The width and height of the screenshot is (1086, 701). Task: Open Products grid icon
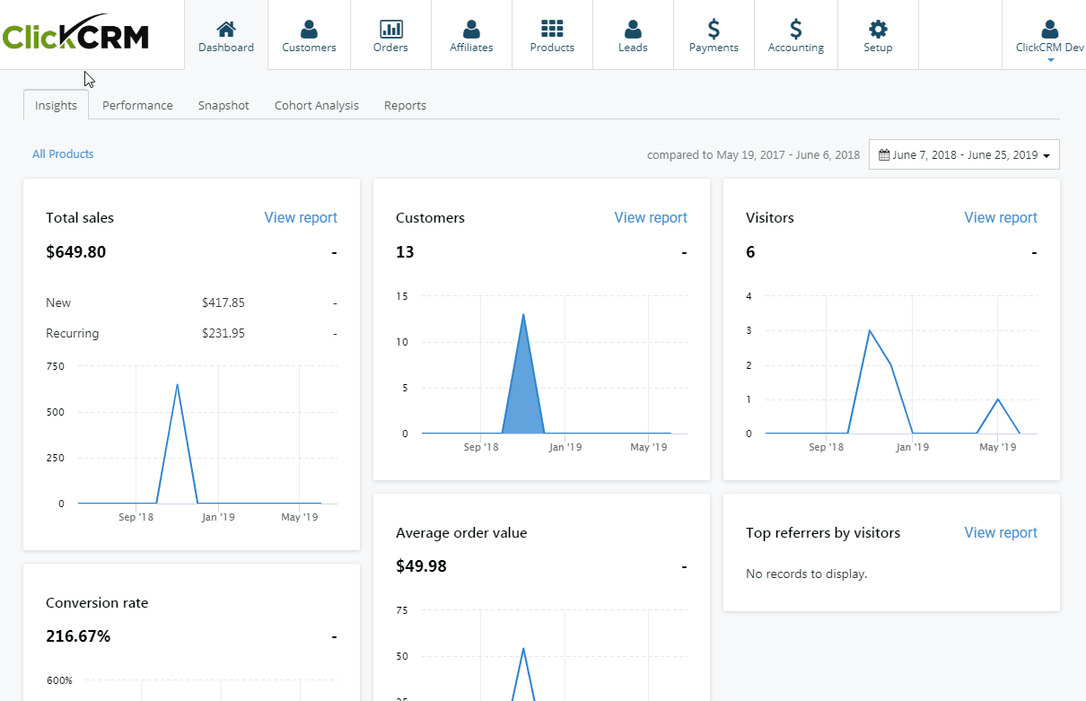(552, 29)
